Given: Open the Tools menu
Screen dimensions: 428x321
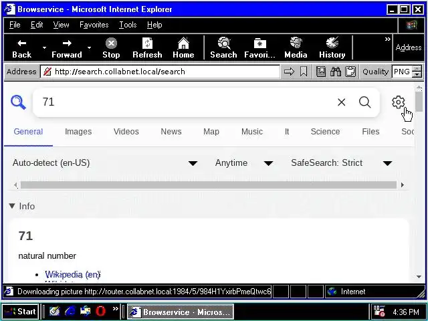Looking at the screenshot, I should click(128, 25).
